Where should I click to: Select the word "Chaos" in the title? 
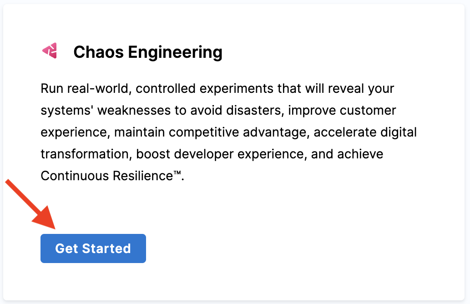(98, 52)
